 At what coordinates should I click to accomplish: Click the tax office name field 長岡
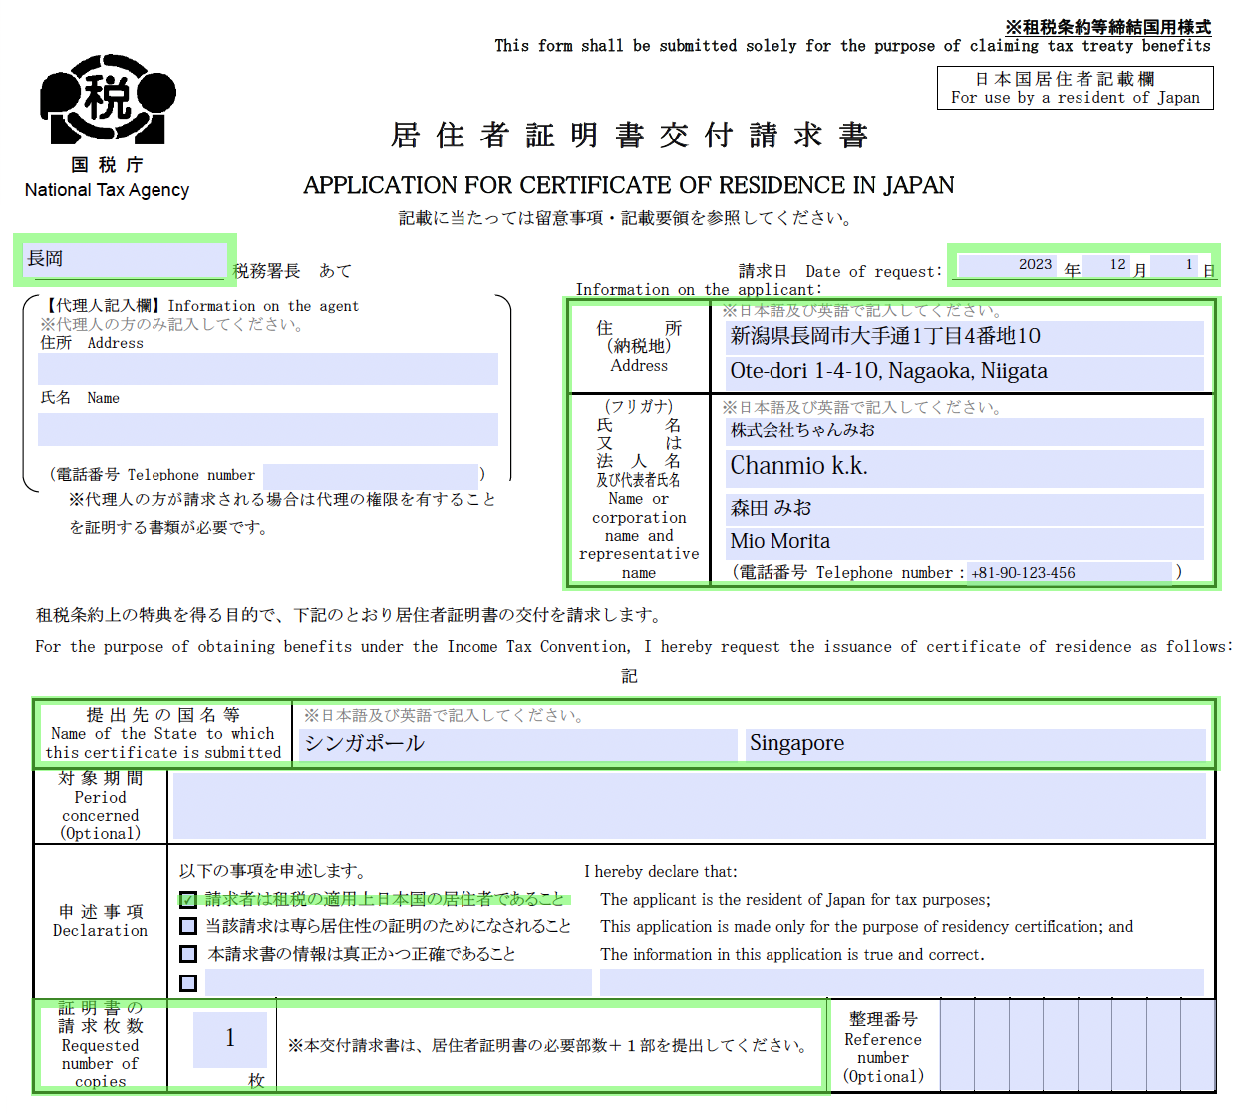click(x=125, y=260)
